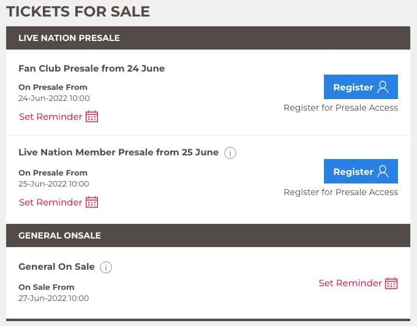Click the General On Sale Set Reminder link
Screen dimensions: 417x326
coord(358,283)
